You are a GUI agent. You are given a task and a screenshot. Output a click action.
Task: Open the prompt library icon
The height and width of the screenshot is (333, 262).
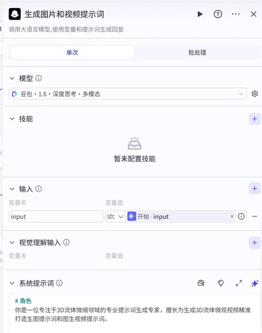click(x=201, y=283)
